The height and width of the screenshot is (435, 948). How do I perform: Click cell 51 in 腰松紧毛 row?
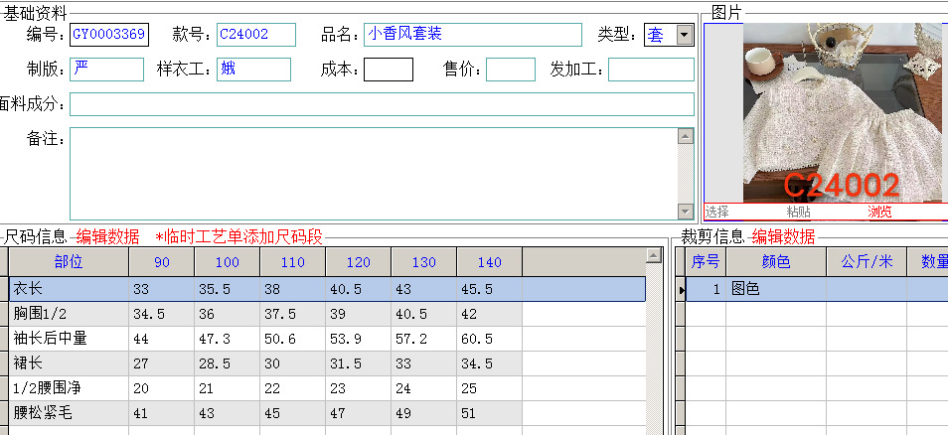pos(490,413)
